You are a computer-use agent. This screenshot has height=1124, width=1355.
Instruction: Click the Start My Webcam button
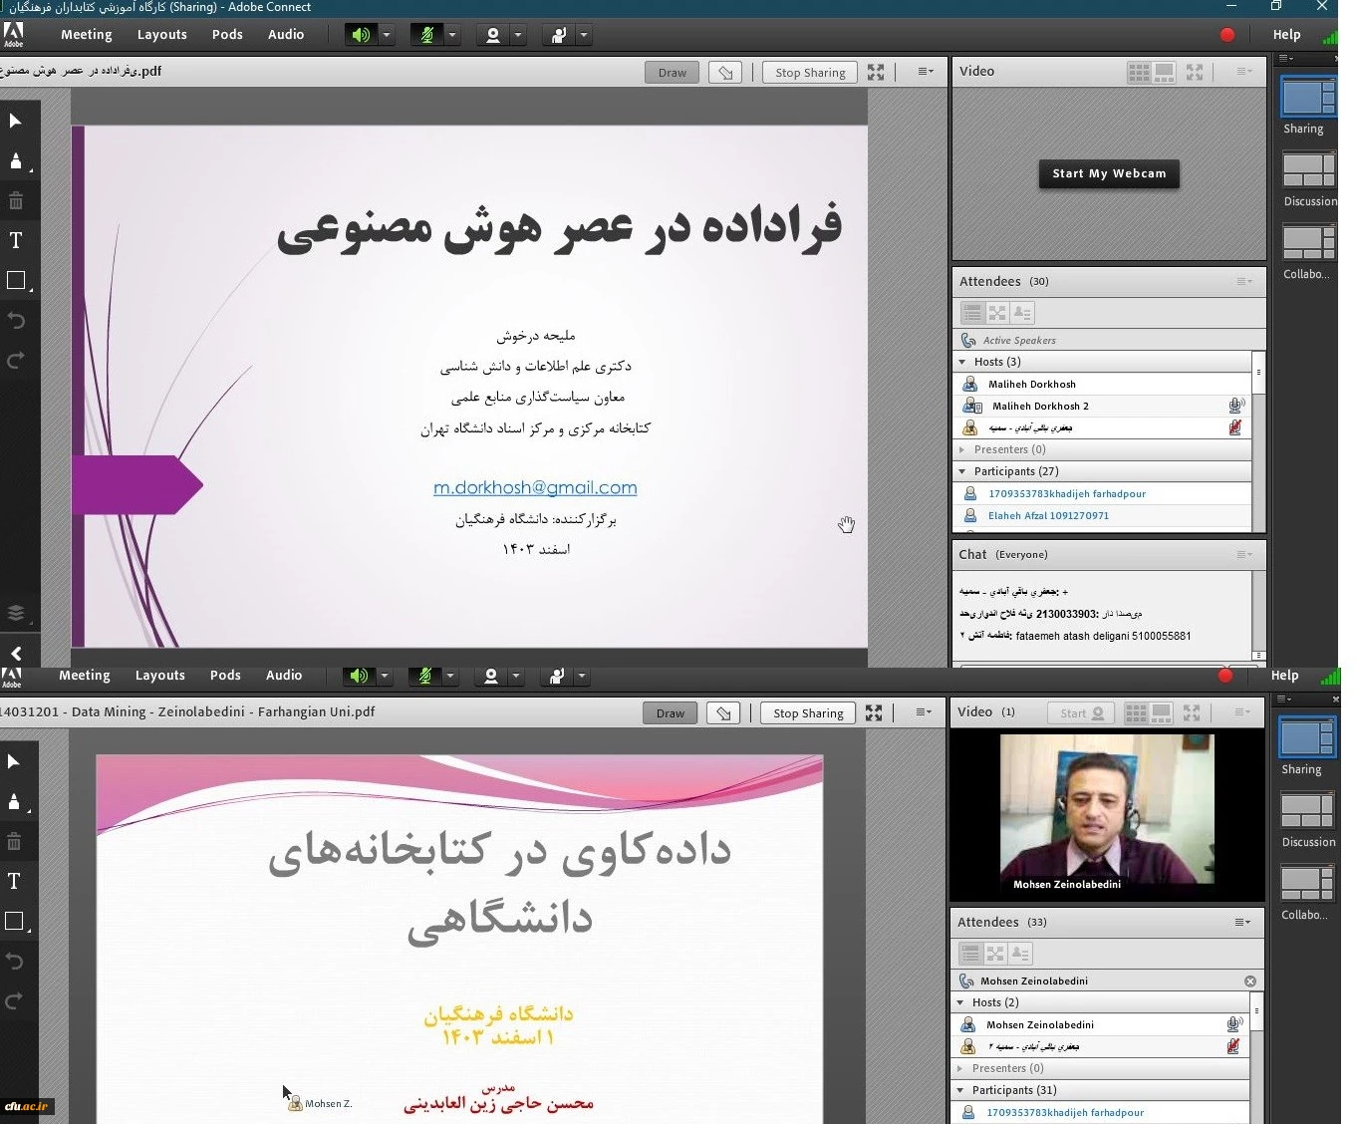pos(1109,173)
